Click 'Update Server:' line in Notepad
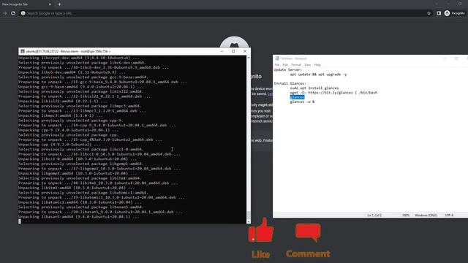The height and width of the screenshot is (263, 468). click(x=287, y=70)
